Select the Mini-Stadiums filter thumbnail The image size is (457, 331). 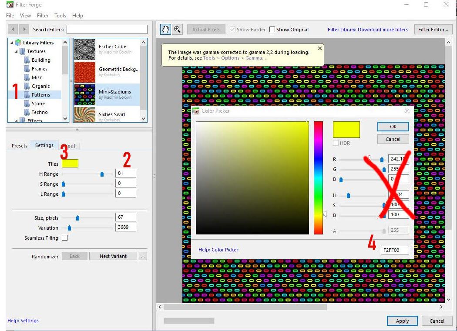[x=84, y=95]
